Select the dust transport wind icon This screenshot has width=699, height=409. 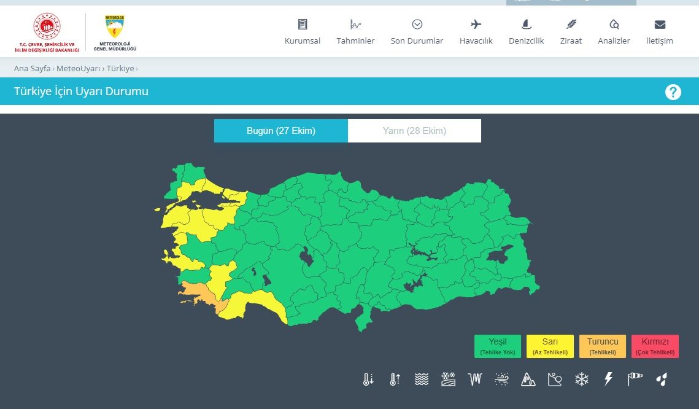tap(501, 379)
